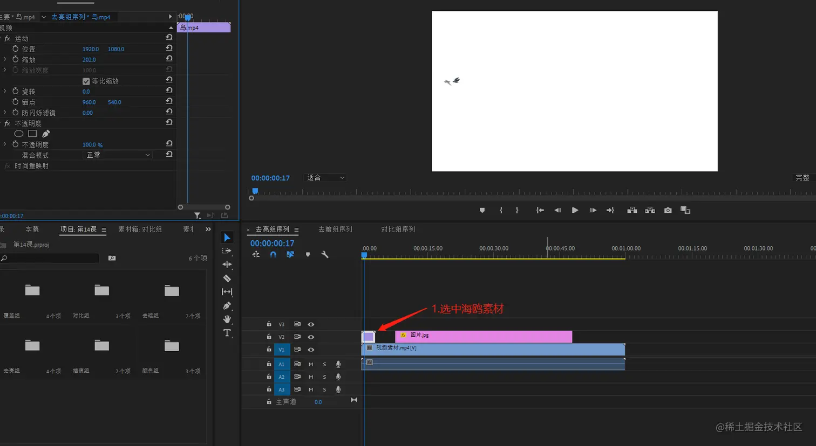The height and width of the screenshot is (446, 816).
Task: Switch to the 去暗组序列 timeline tab
Action: point(335,229)
